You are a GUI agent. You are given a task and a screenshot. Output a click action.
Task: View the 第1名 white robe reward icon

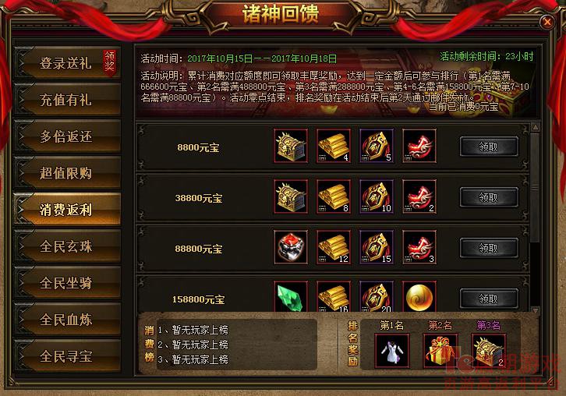point(391,351)
